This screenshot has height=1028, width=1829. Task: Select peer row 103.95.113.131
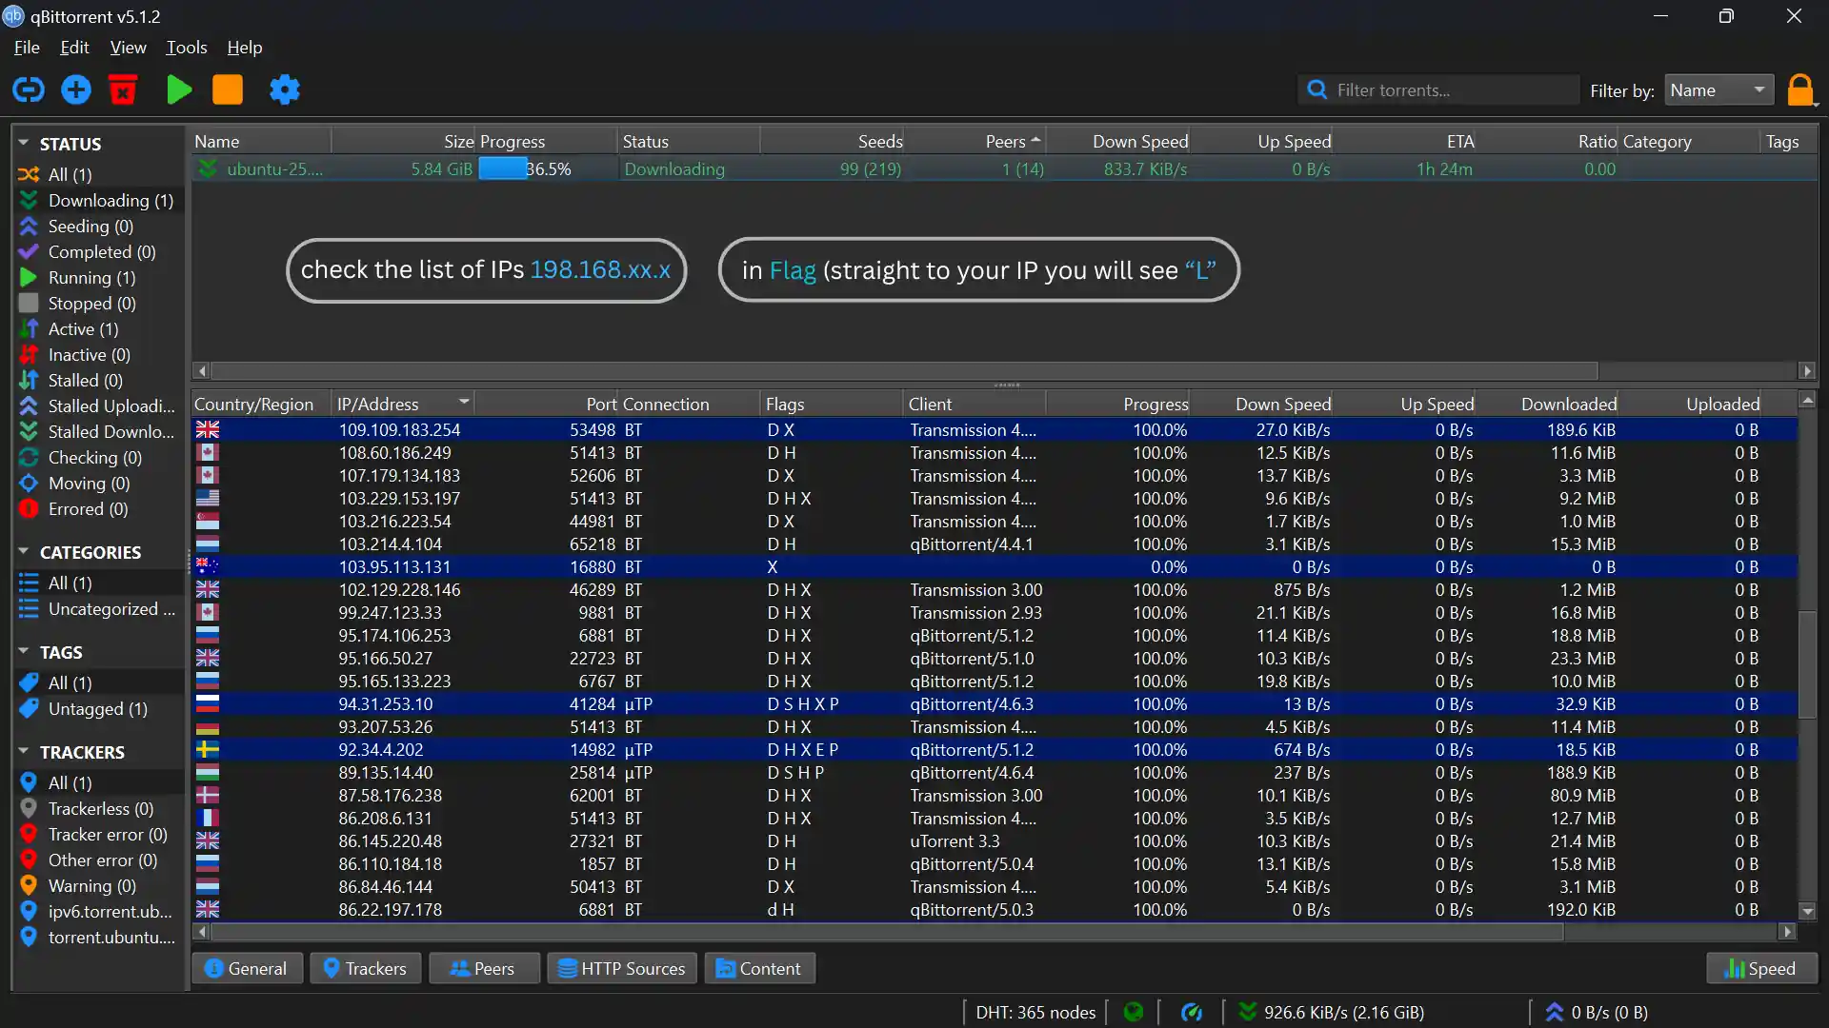pyautogui.click(x=995, y=566)
